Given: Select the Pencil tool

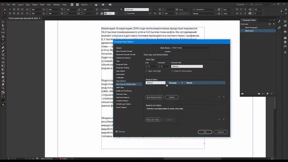Looking at the screenshot, I should coord(3,51).
